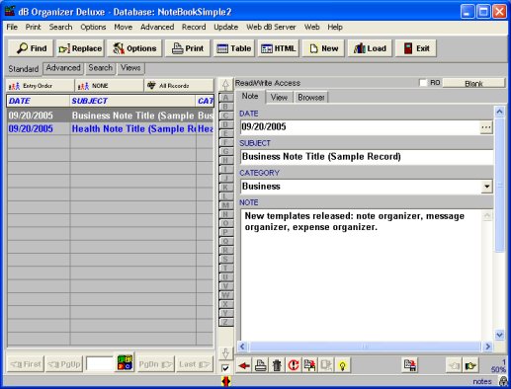Click the PgDn navigation button

coord(155,364)
